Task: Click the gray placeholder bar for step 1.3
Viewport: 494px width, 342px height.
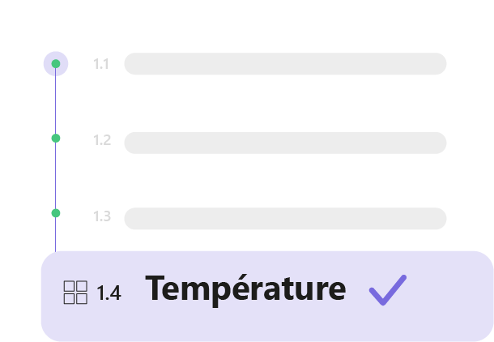Action: (x=285, y=218)
